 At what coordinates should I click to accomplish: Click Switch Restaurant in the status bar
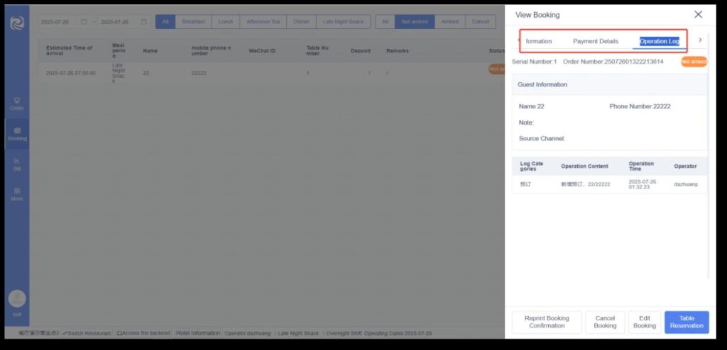(87, 333)
